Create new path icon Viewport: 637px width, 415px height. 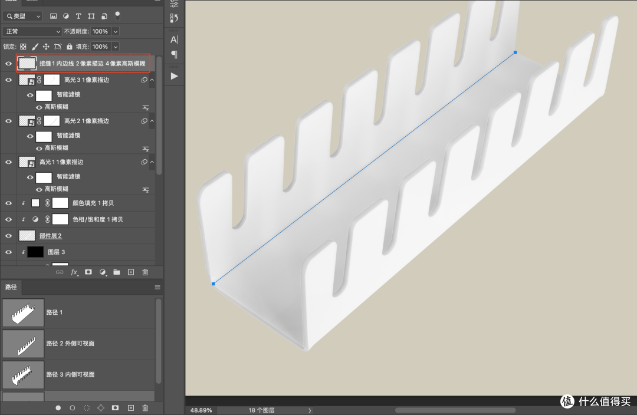(x=131, y=408)
